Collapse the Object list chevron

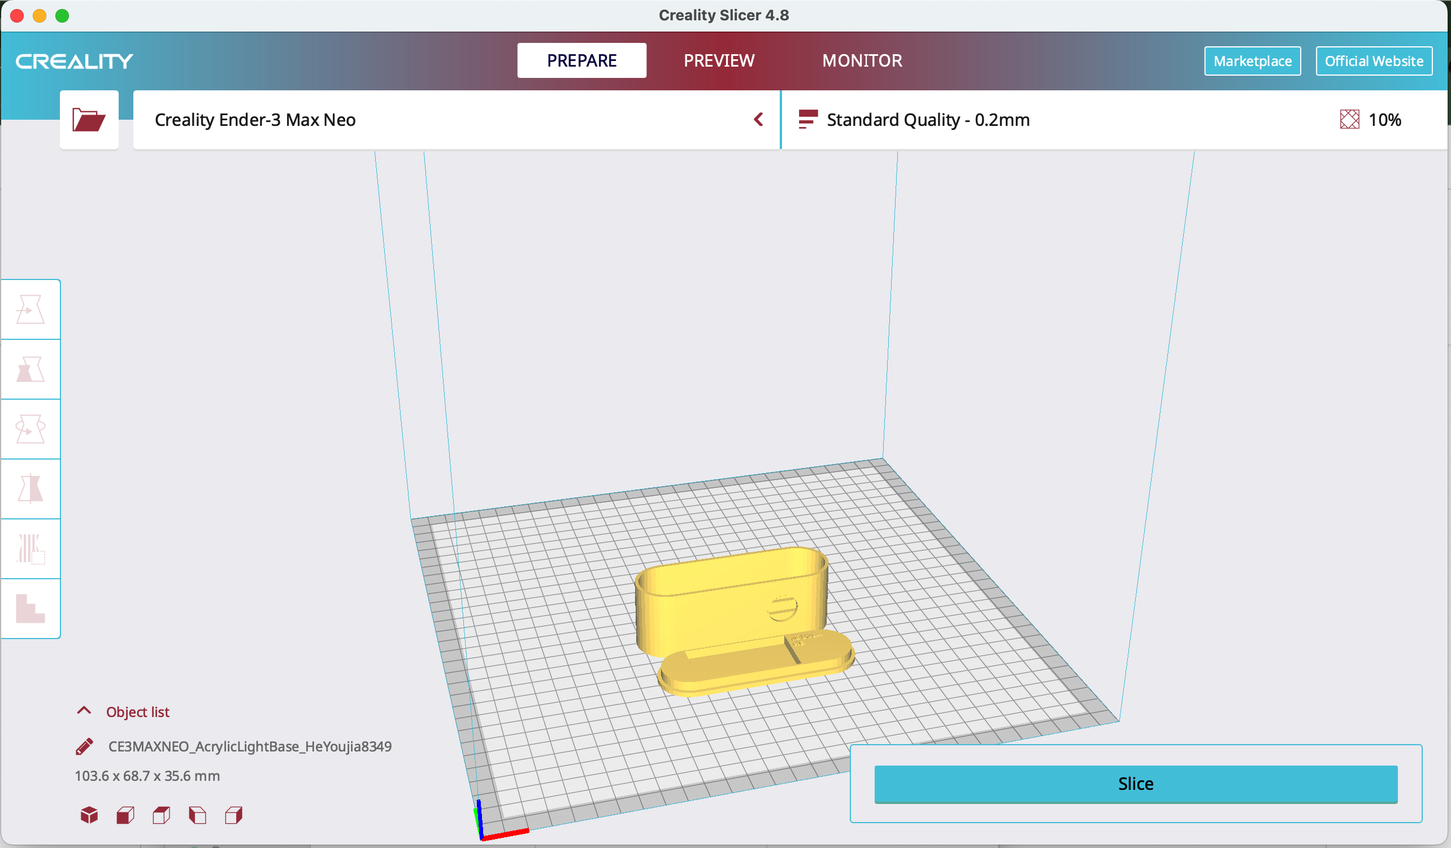(x=84, y=711)
